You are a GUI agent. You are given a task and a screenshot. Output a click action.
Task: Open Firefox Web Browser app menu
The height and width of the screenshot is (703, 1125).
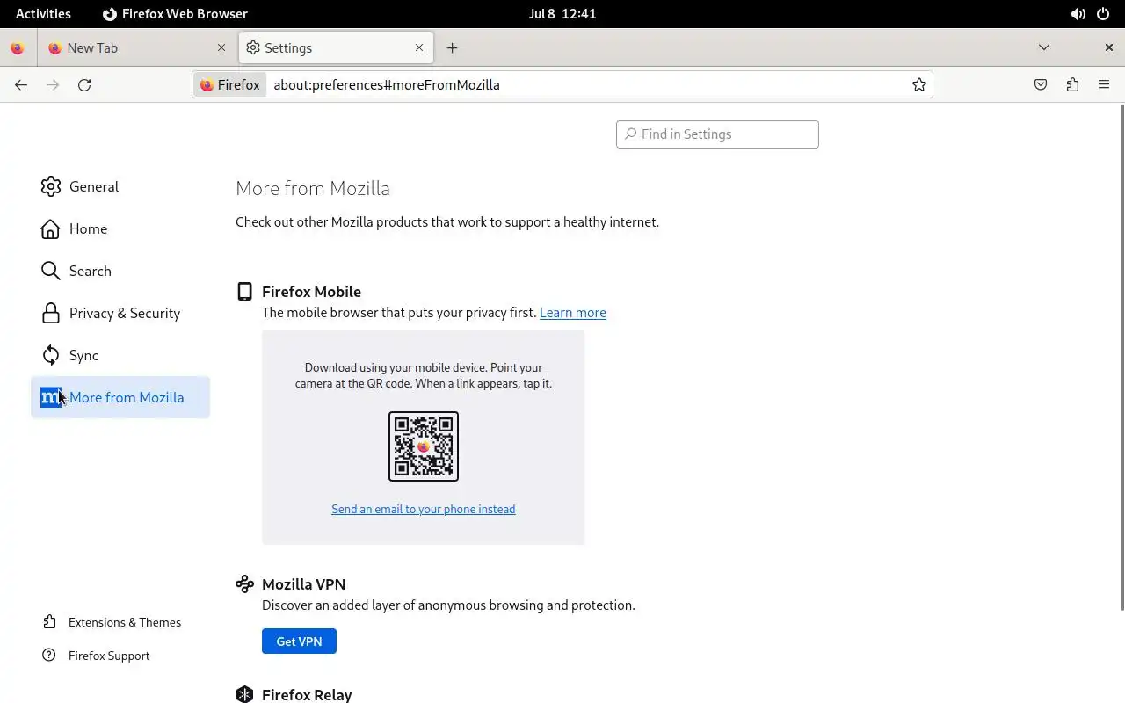[x=176, y=14]
